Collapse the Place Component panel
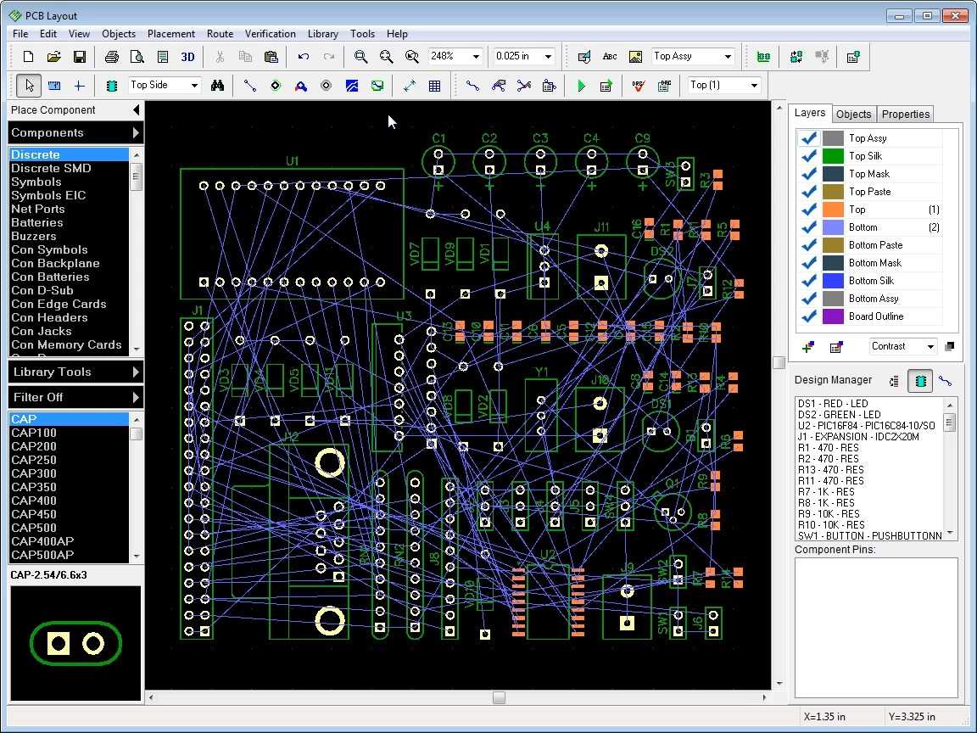 pos(137,110)
